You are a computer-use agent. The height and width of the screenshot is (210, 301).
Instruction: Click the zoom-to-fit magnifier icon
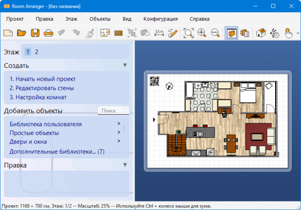(188, 33)
